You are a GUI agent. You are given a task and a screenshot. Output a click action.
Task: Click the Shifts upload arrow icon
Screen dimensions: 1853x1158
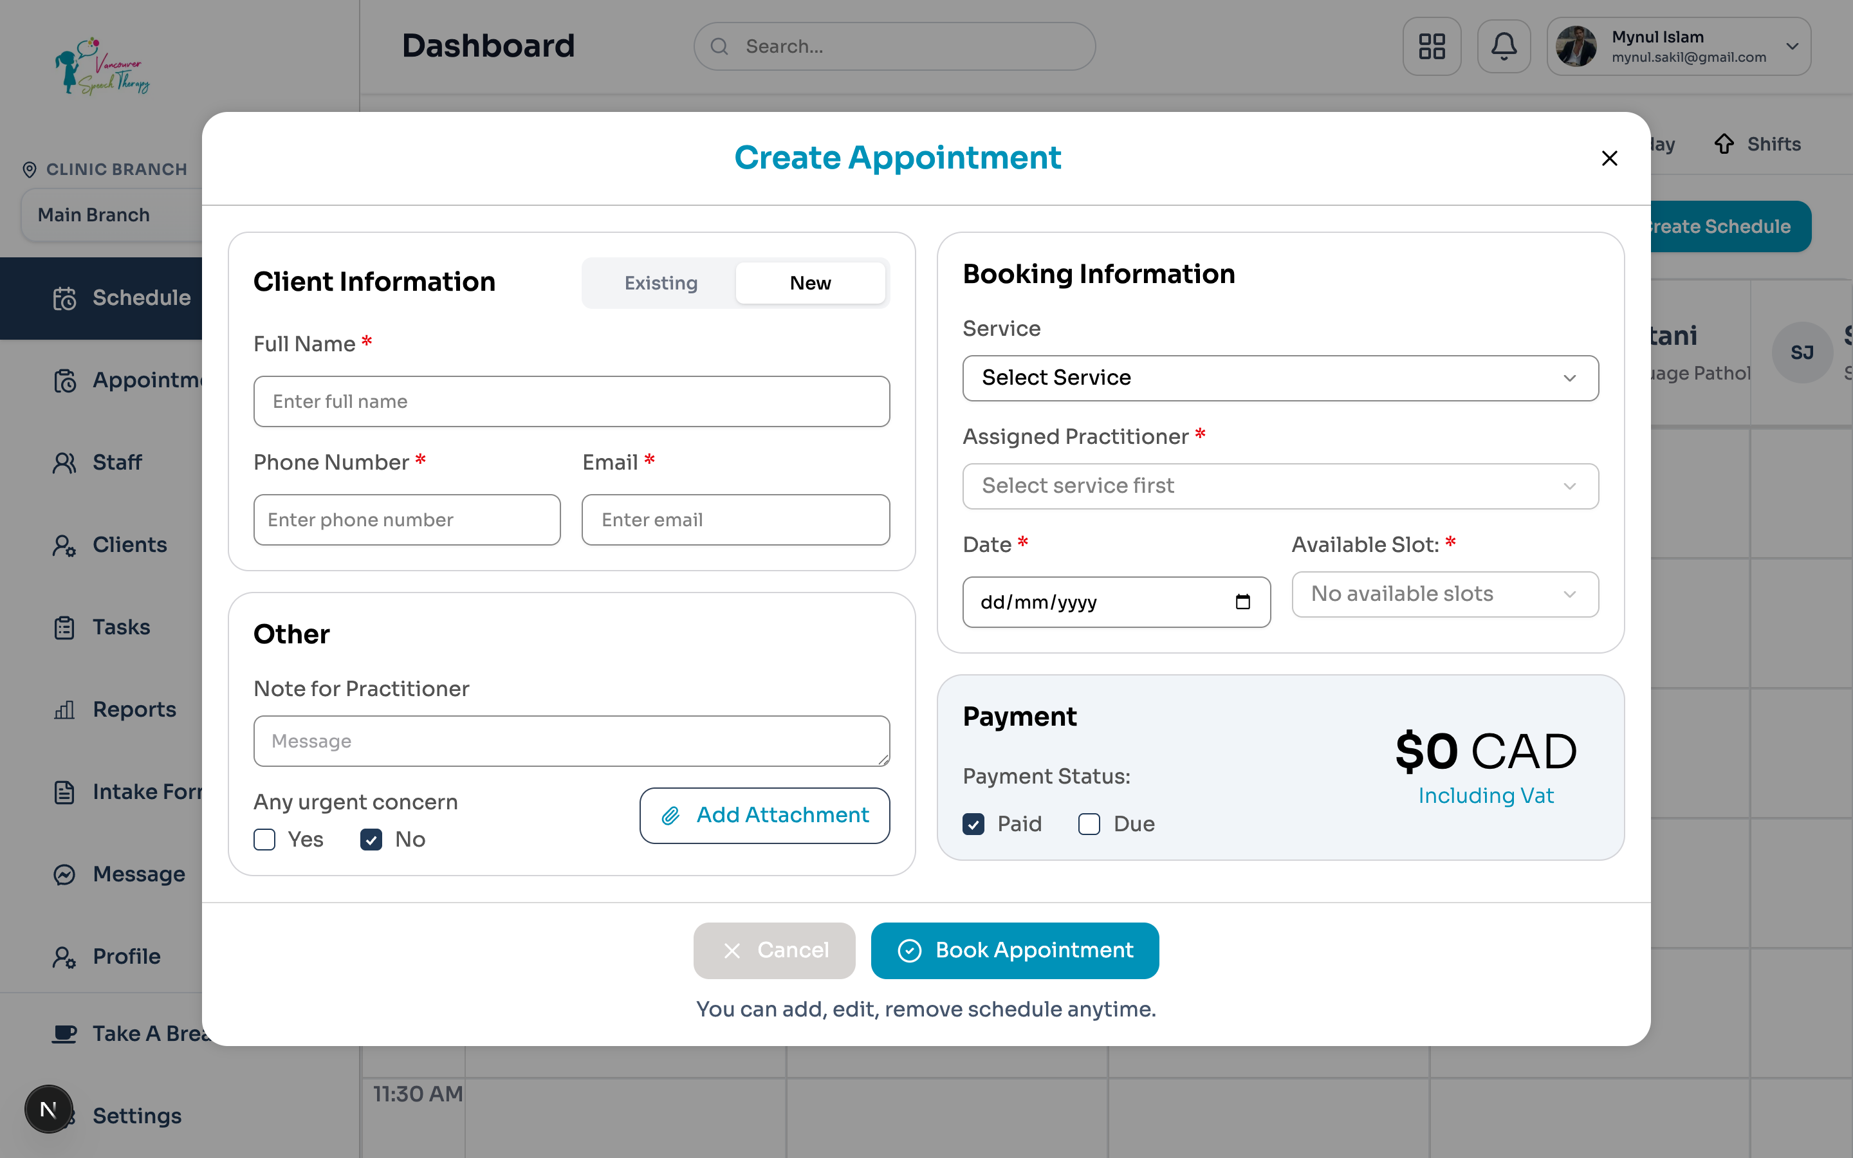(1724, 144)
